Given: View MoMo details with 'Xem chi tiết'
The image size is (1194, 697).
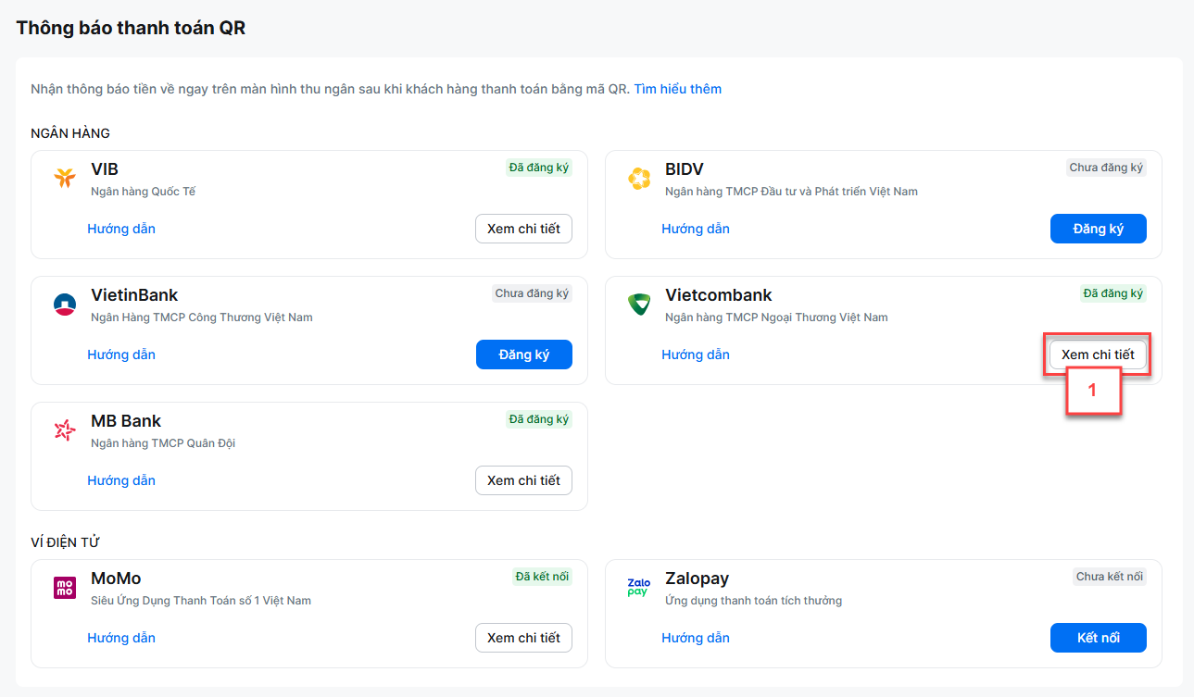Looking at the screenshot, I should coord(524,638).
